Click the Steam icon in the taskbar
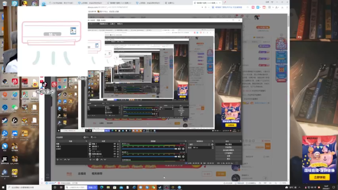338x190 pixels. [160, 187]
